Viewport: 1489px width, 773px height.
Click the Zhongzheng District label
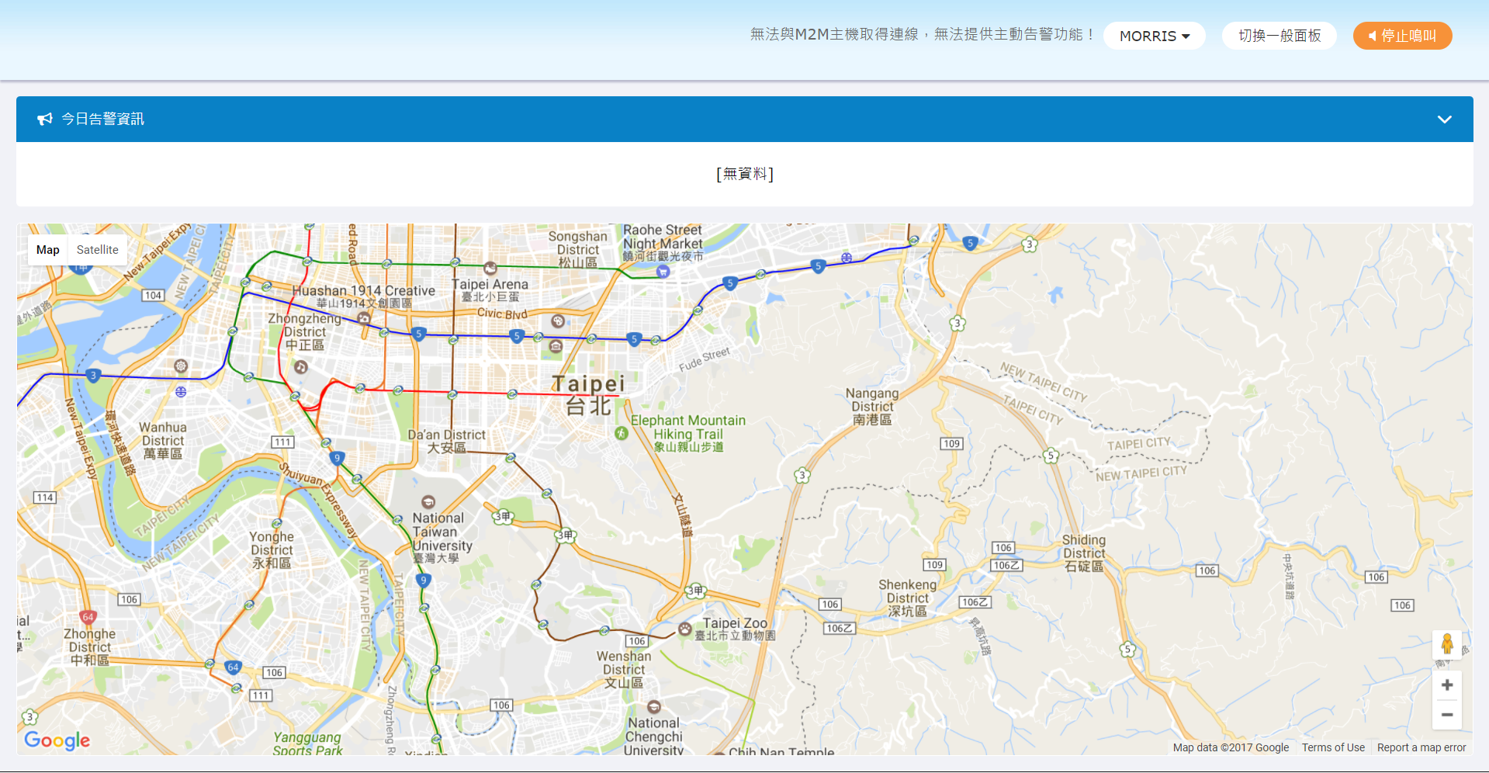pyautogui.click(x=304, y=331)
